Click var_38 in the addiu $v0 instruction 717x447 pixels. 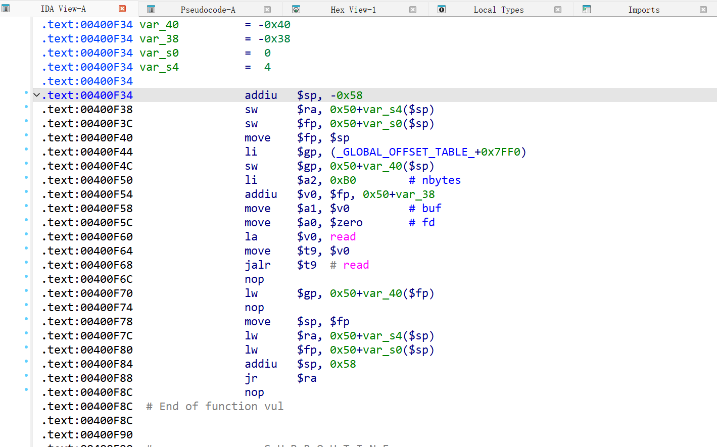pyautogui.click(x=415, y=194)
